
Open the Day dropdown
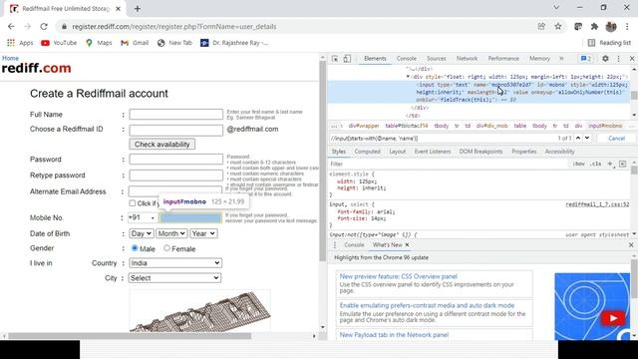tap(142, 233)
